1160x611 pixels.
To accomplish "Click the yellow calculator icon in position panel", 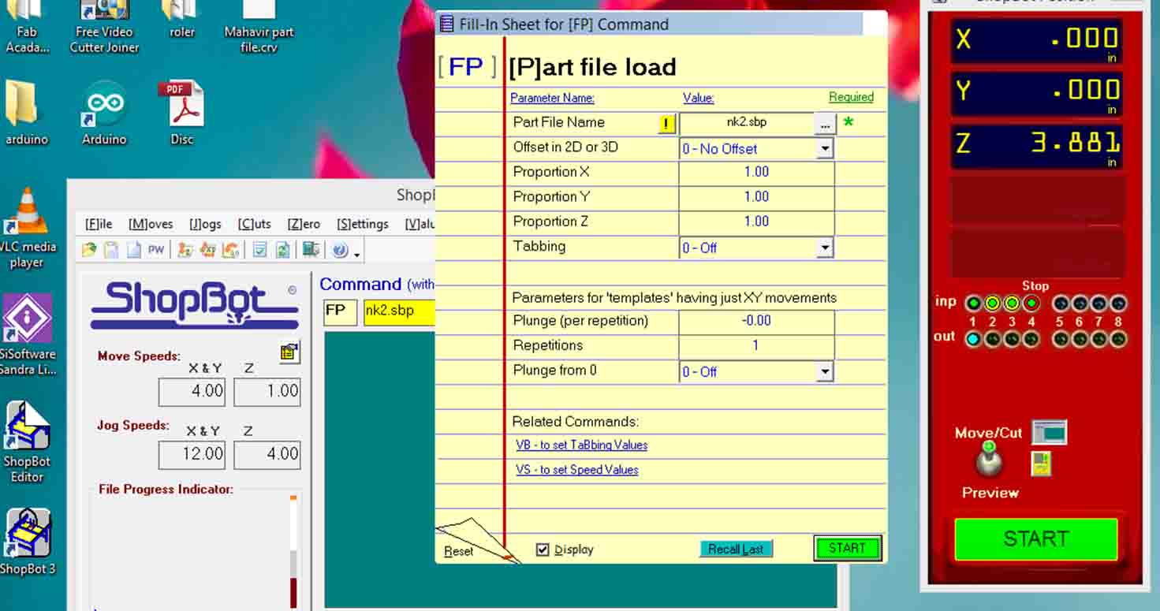I will 1041,464.
